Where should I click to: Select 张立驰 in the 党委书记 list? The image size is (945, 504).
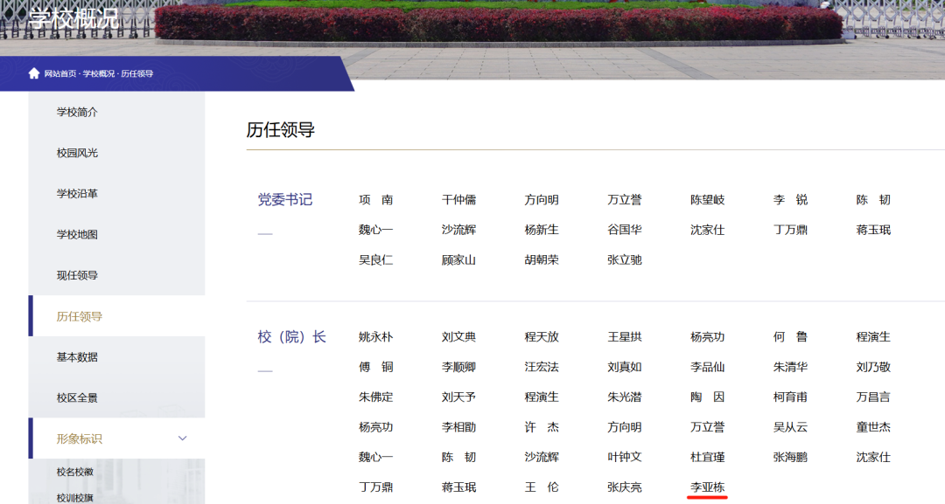pos(625,259)
